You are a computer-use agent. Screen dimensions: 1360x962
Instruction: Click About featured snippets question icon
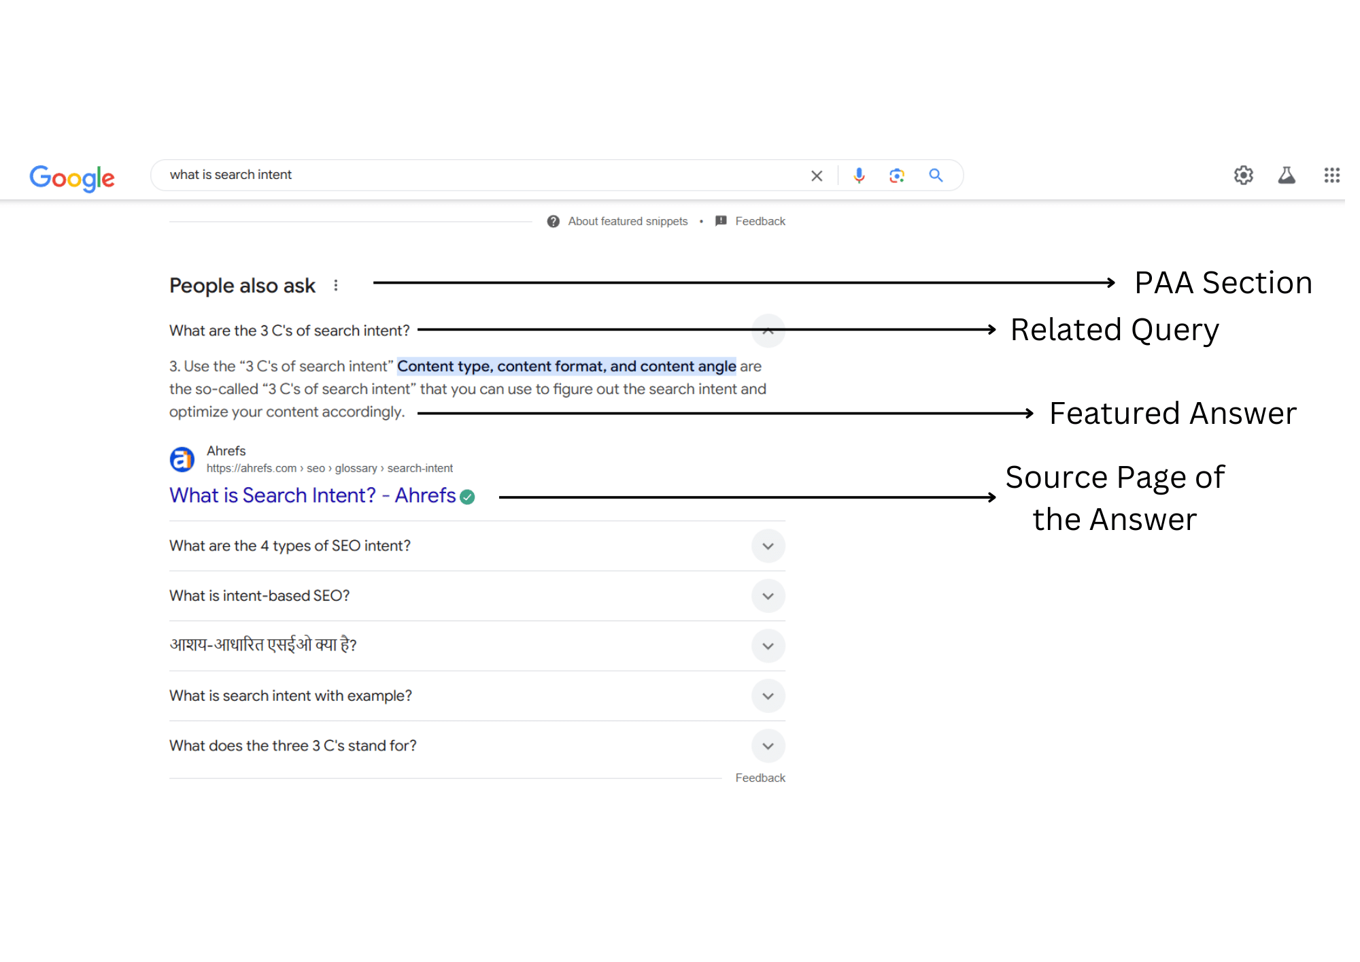tap(554, 221)
